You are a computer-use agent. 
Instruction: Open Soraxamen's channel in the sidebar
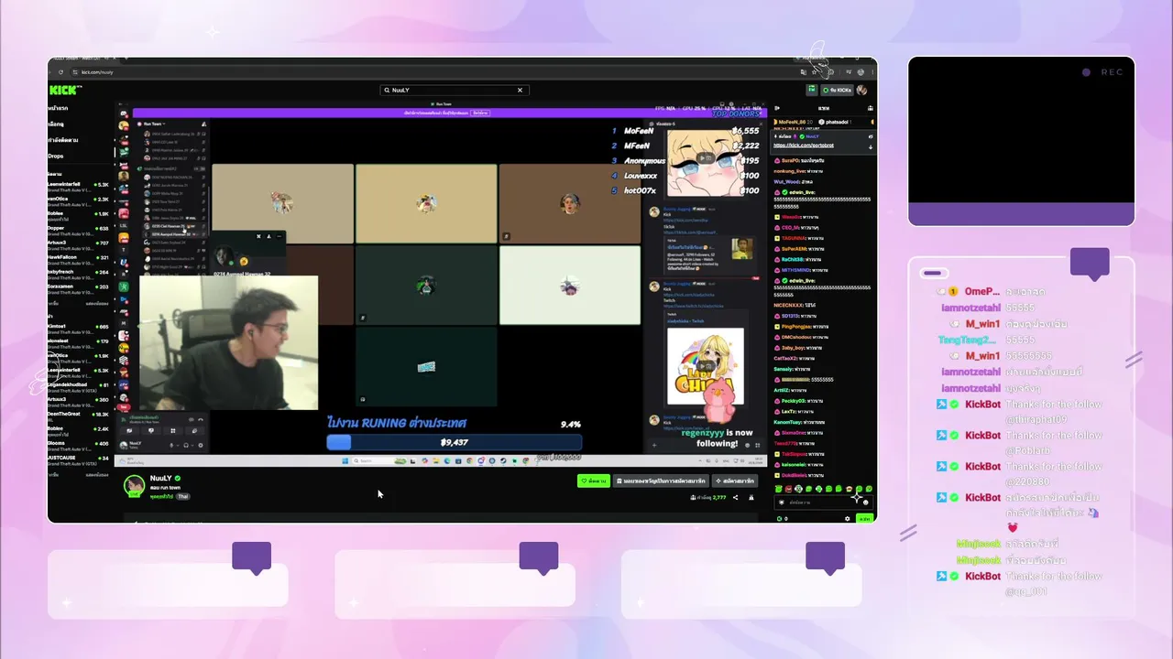point(79,288)
